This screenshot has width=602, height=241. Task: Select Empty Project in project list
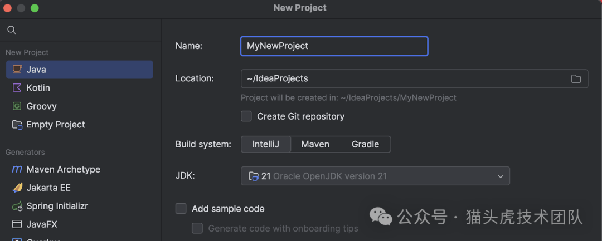click(x=56, y=125)
